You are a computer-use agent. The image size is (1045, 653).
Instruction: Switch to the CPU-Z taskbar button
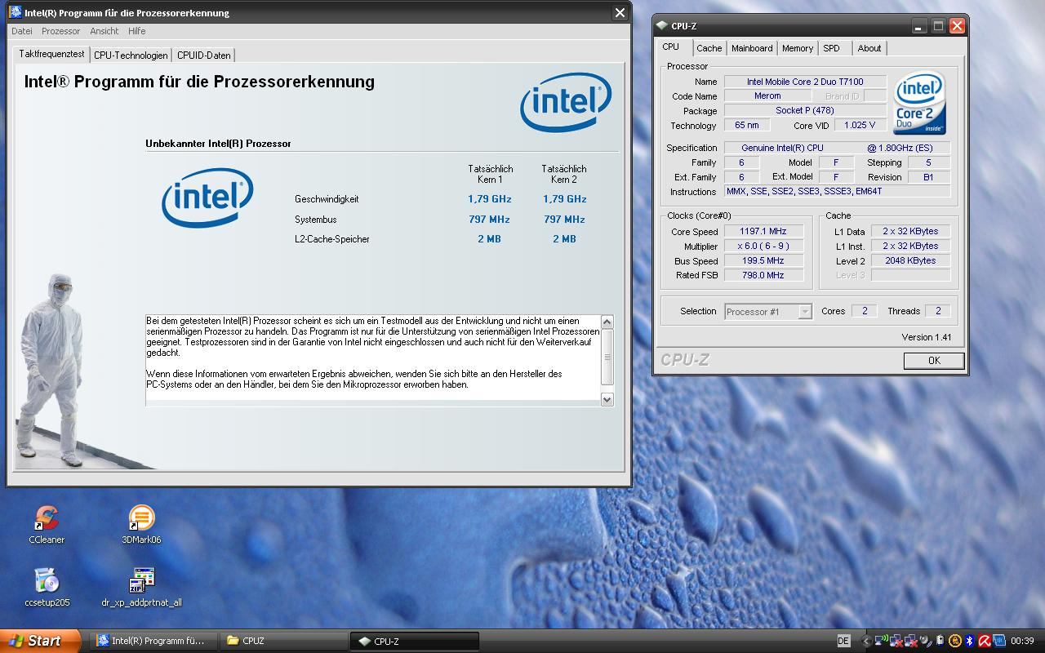(415, 641)
